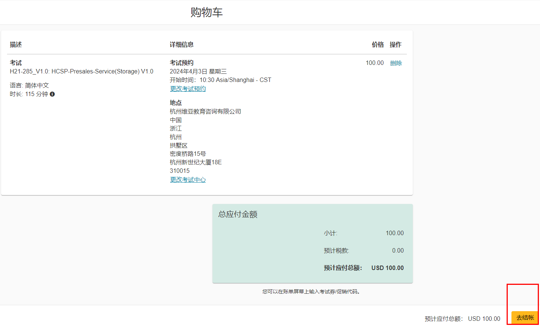Click the district line 拱墅区
540x326 pixels.
tap(179, 145)
